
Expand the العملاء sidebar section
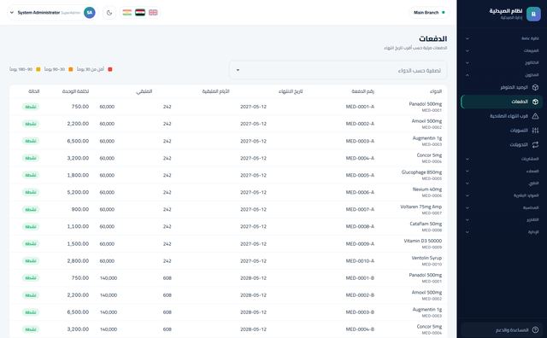tap(502, 171)
